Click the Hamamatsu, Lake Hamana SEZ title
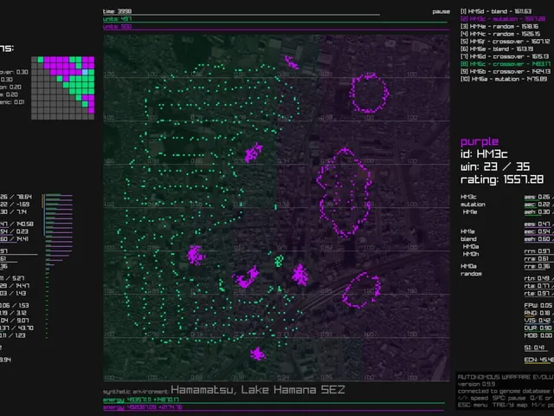This screenshot has height=416, width=554. (258, 390)
